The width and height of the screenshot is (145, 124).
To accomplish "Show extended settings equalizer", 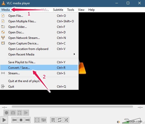I will click(x=44, y=120).
